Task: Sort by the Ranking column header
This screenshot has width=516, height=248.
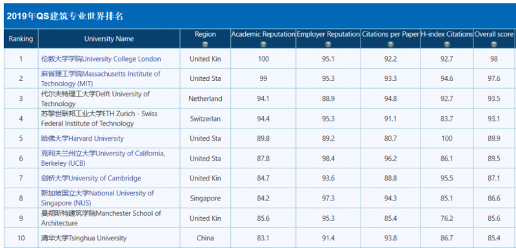Action: [x=21, y=39]
